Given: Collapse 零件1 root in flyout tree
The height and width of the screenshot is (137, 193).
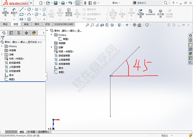Looking at the screenshot, I should 47,30.
